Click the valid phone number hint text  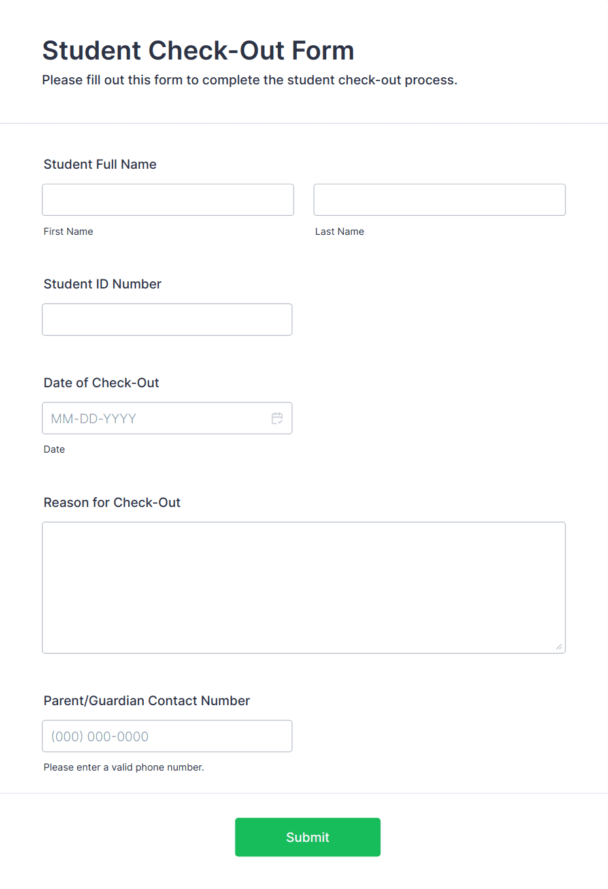[x=124, y=767]
